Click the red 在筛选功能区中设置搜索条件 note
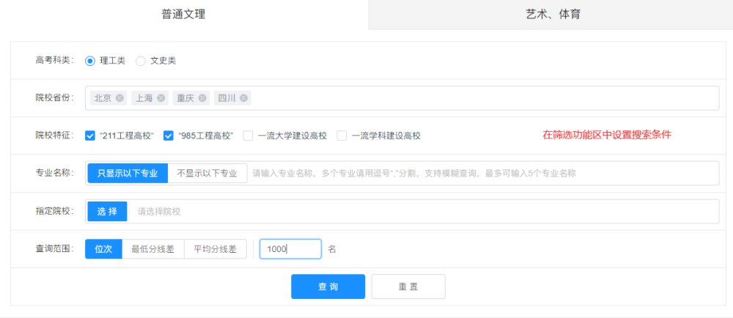Screen dimensions: 733x318 607,135
